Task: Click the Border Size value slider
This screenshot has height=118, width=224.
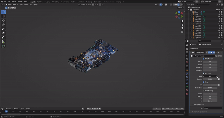Action: tap(210, 88)
